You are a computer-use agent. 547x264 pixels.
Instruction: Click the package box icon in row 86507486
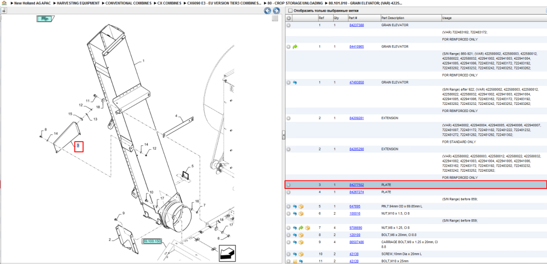point(301,242)
